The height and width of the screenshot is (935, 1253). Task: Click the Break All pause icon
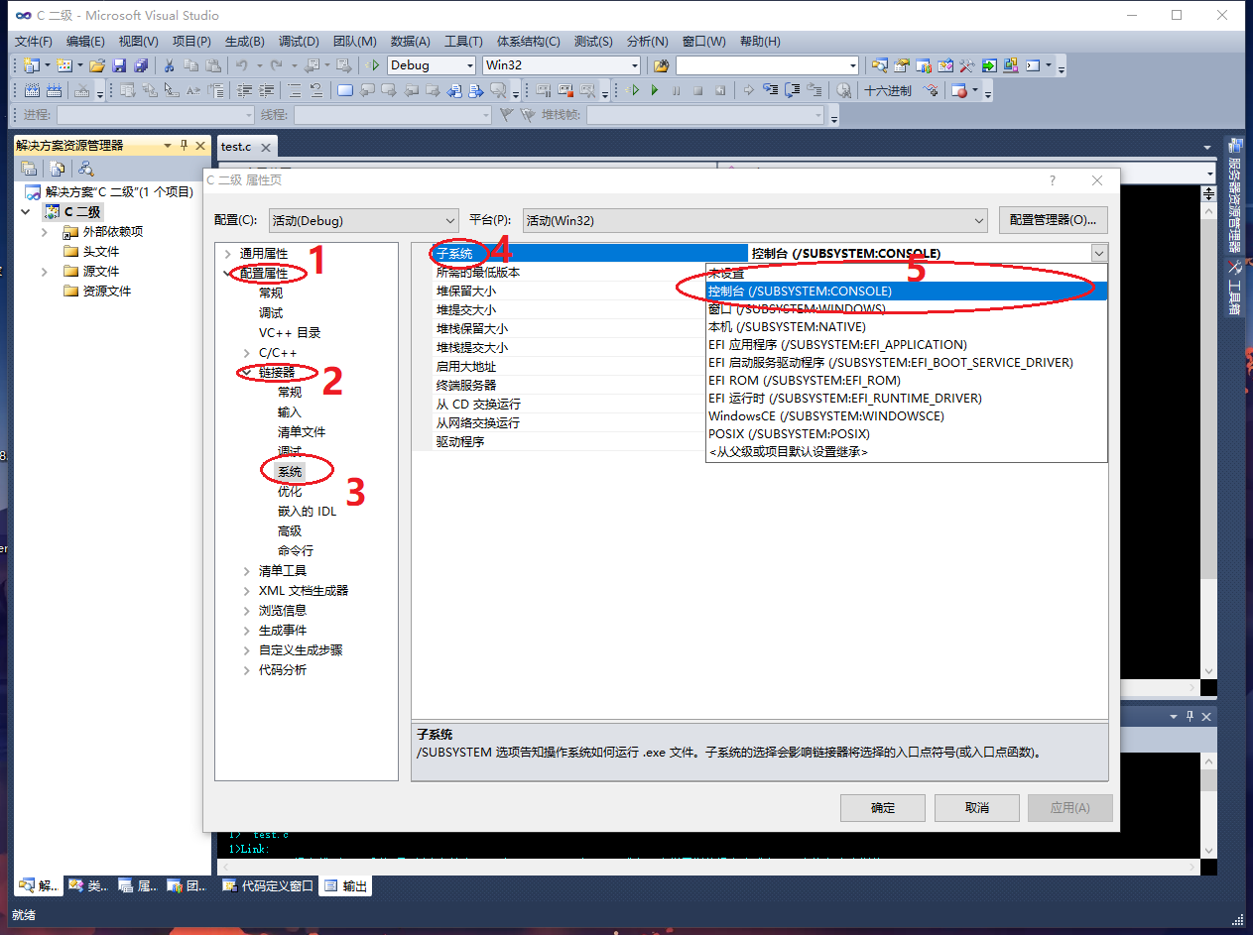(676, 90)
